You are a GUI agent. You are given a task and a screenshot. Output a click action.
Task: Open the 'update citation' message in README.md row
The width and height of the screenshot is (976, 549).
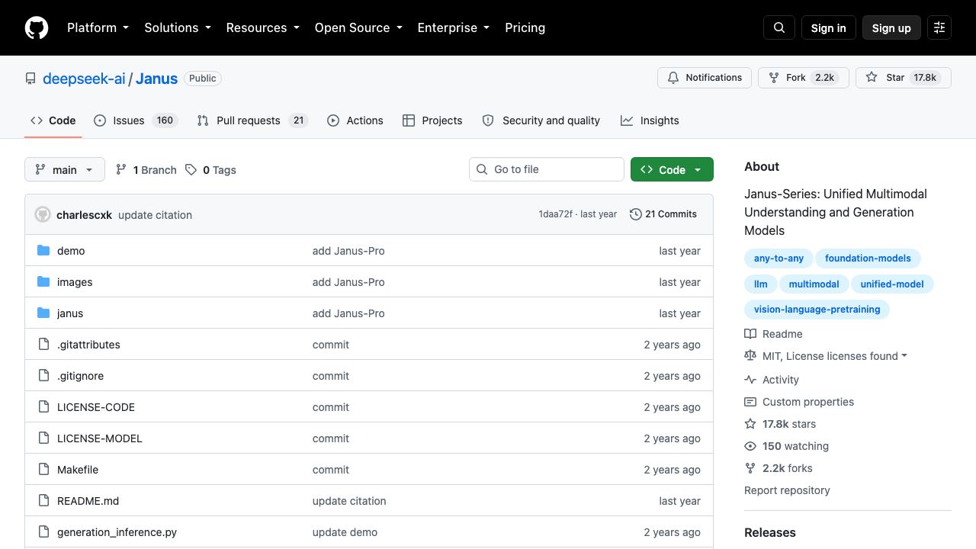[x=349, y=501]
